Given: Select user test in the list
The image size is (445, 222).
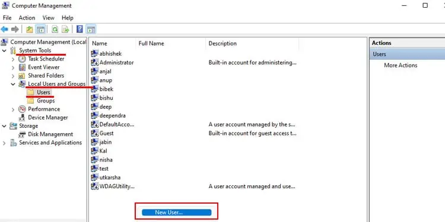Looking at the screenshot, I should [104, 169].
